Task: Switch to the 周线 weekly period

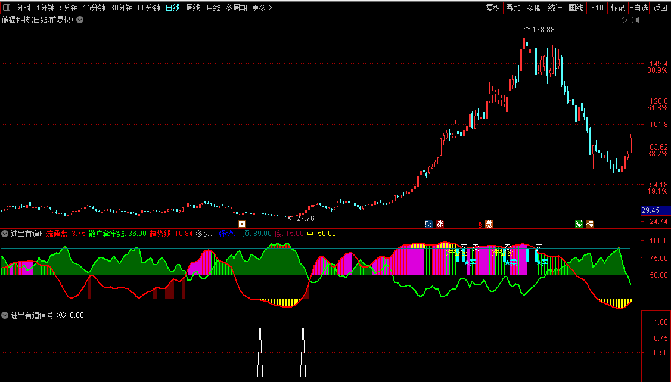Action: (193, 8)
